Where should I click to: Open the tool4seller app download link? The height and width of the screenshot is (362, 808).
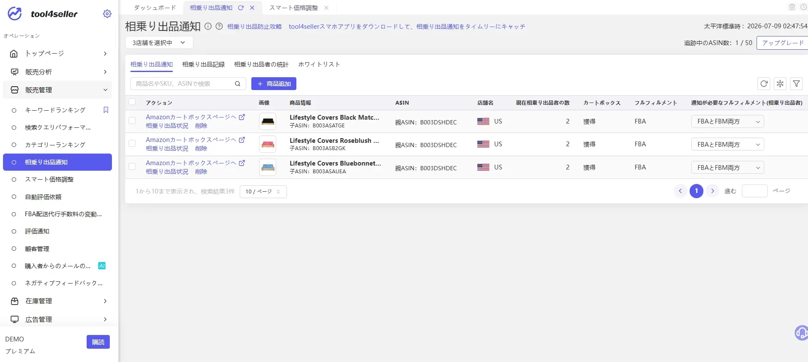point(407,27)
